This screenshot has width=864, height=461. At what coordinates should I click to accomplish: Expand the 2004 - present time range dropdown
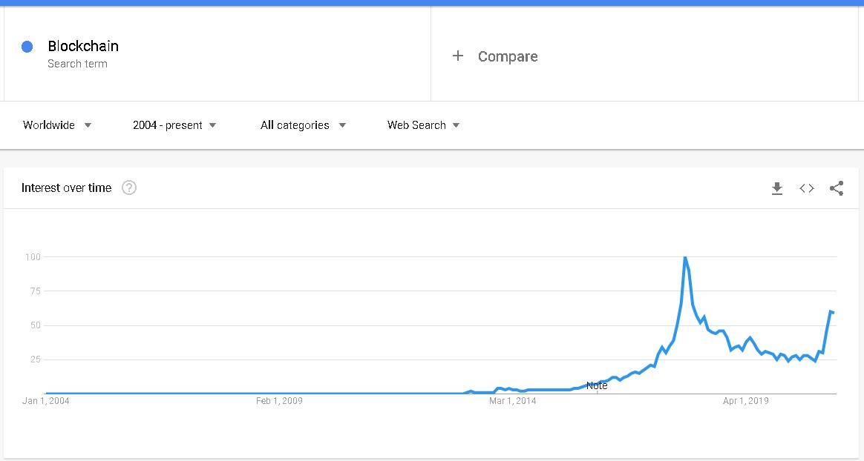click(x=174, y=125)
